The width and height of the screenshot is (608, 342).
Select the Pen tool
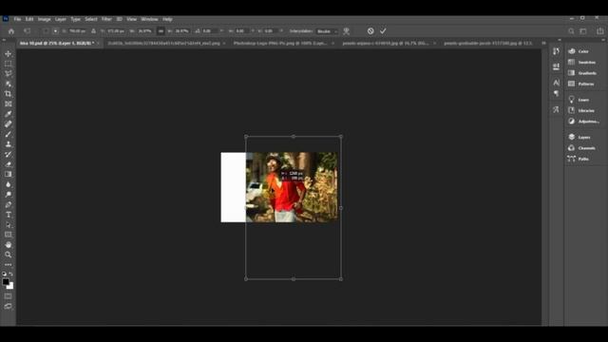9,205
